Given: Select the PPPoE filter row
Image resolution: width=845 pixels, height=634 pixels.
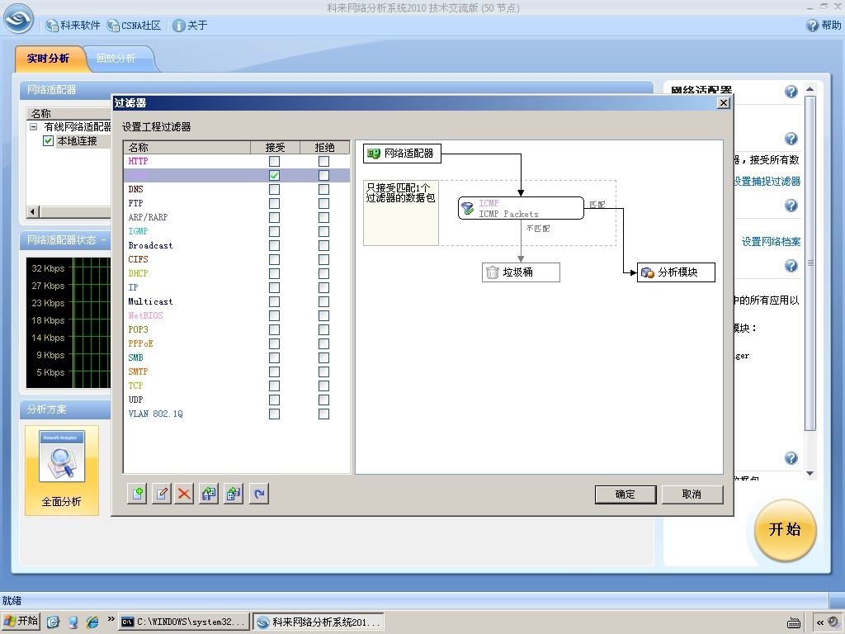Looking at the screenshot, I should [x=237, y=343].
